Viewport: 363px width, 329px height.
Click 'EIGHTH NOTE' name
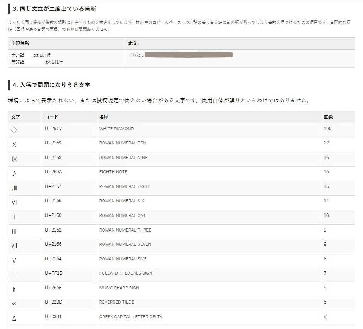pos(113,172)
